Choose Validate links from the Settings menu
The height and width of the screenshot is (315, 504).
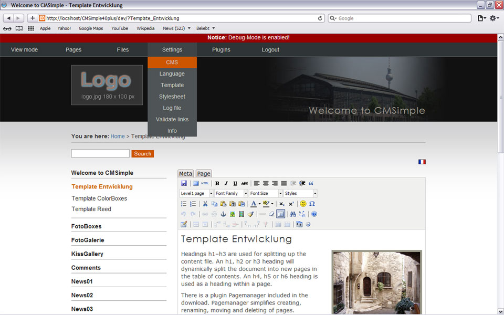(172, 119)
